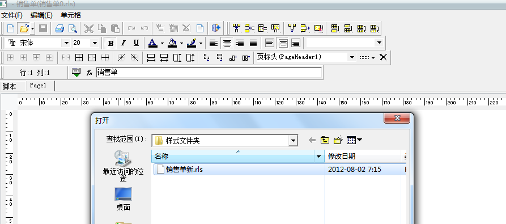Open the font name dropdown 宋体
Image resolution: width=506 pixels, height=224 pixels.
coord(66,43)
